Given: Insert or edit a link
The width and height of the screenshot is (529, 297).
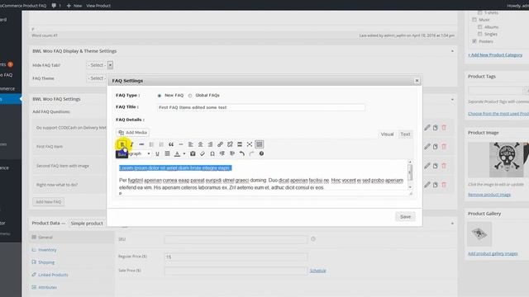Looking at the screenshot, I should tap(220, 144).
